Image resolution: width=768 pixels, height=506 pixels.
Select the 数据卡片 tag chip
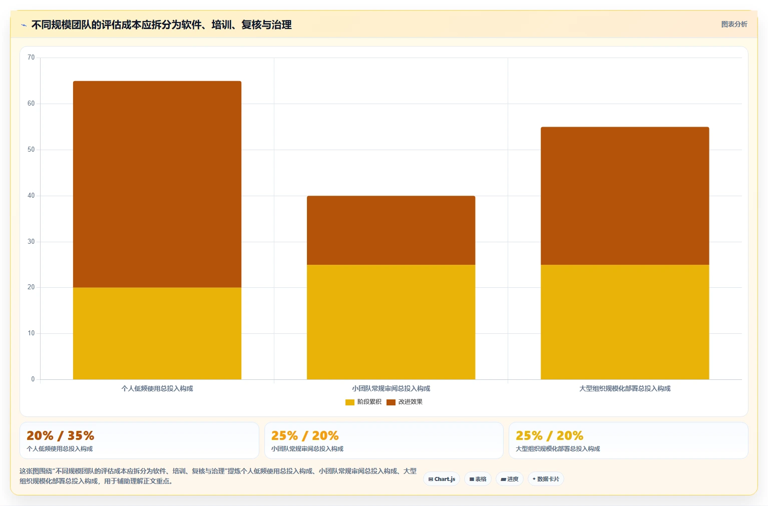click(546, 479)
